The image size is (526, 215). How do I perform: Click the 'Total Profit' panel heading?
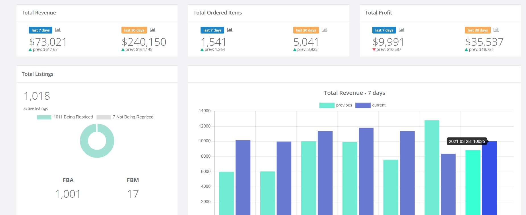point(379,12)
